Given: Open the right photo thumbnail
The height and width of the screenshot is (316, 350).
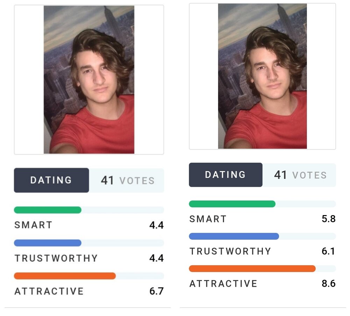Looking at the screenshot, I should coord(262,76).
